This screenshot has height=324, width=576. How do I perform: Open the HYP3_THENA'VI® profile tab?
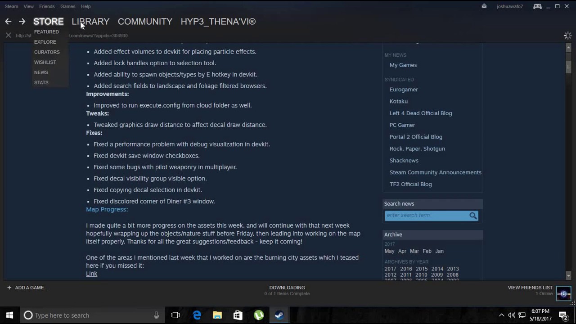218,22
